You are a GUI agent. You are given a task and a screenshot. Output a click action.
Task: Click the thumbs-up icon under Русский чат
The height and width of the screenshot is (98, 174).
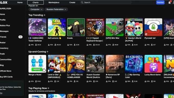click(x=145, y=45)
